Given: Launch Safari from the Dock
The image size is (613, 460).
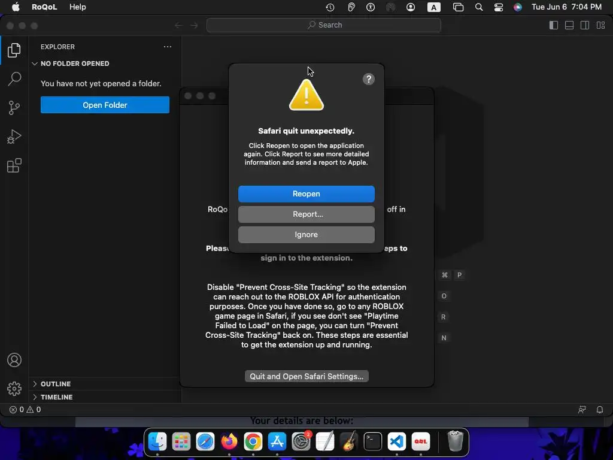Looking at the screenshot, I should pyautogui.click(x=205, y=441).
